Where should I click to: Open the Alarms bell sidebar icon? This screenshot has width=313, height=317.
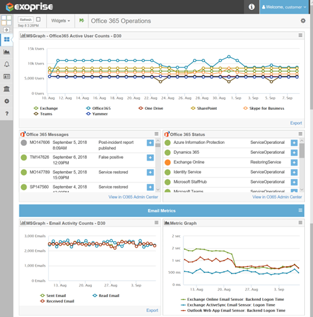(x=7, y=65)
